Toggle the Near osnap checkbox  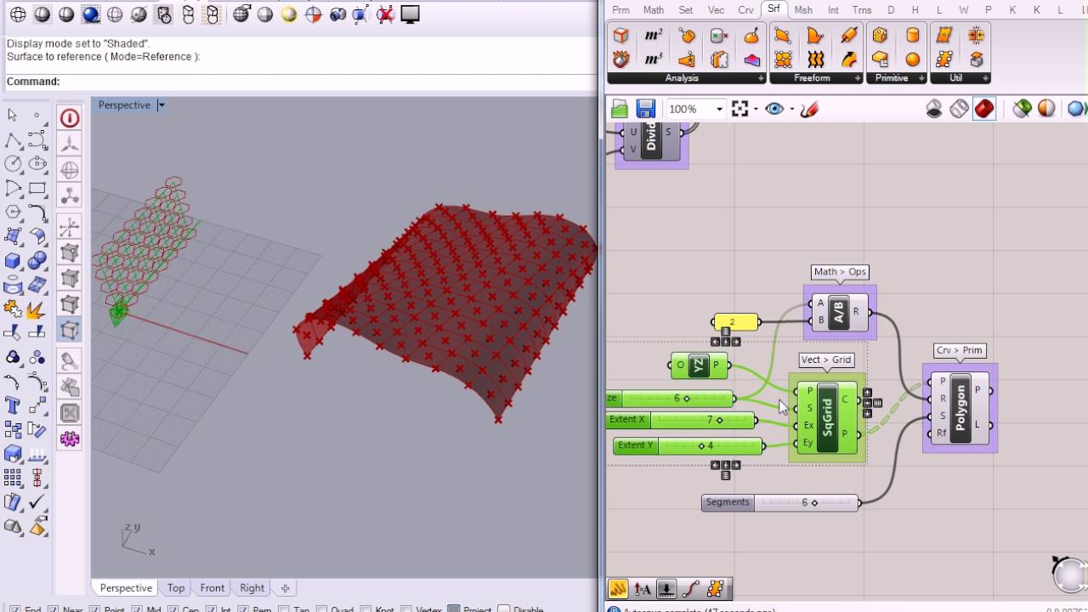coord(53,610)
